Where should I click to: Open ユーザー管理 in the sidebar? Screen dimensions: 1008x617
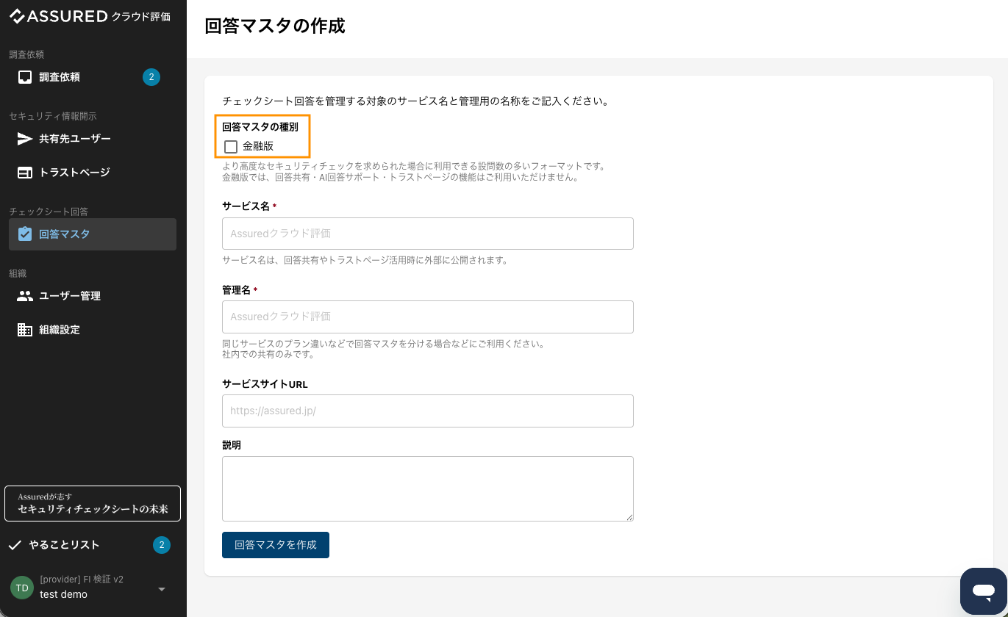[93, 296]
